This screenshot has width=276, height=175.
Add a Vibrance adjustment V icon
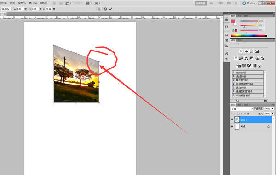[236, 58]
